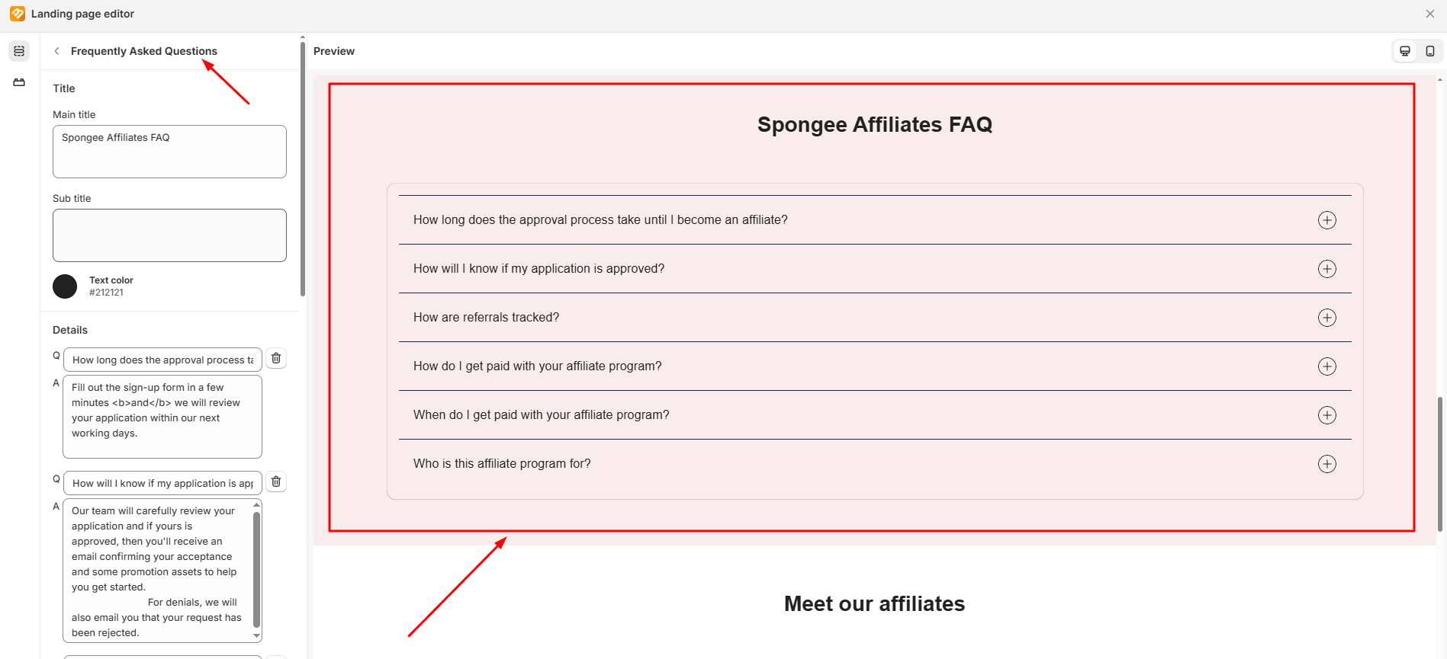Image resolution: width=1447 pixels, height=659 pixels.
Task: Click into the Sub title field
Action: [x=169, y=235]
